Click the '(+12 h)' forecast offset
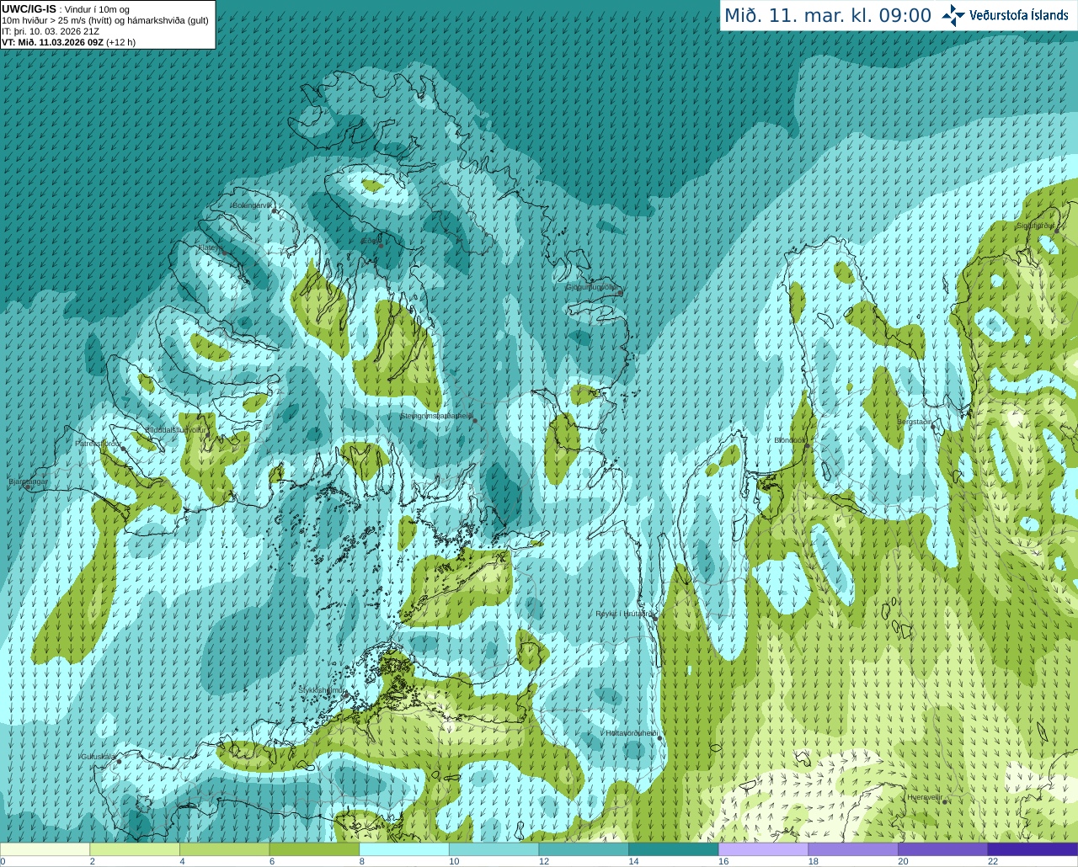The image size is (1078, 867). pos(120,42)
